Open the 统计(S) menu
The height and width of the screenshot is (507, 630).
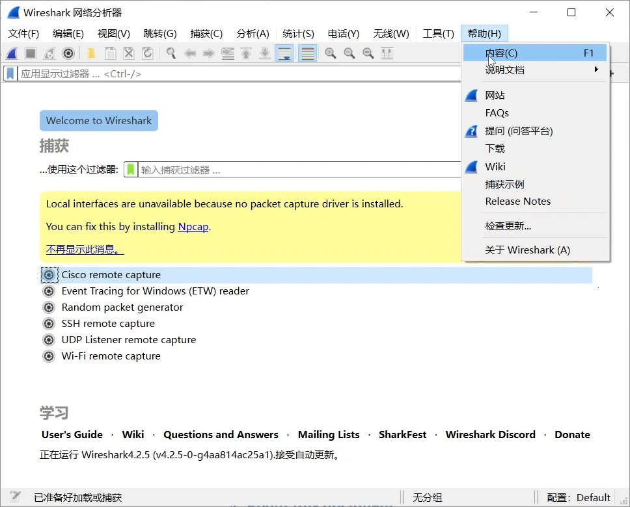[x=298, y=34]
